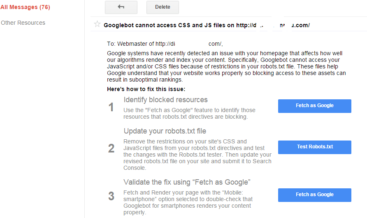Screen dimensions: 367x218
Task: Delete this message
Action: (163, 7)
